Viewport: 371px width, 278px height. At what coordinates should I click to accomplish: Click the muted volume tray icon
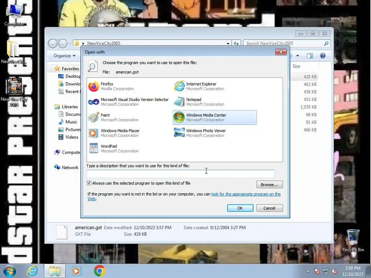(x=334, y=271)
